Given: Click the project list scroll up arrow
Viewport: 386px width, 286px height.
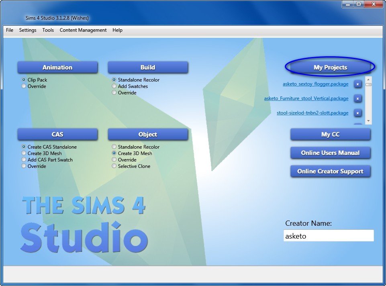Looking at the screenshot, I should [368, 80].
